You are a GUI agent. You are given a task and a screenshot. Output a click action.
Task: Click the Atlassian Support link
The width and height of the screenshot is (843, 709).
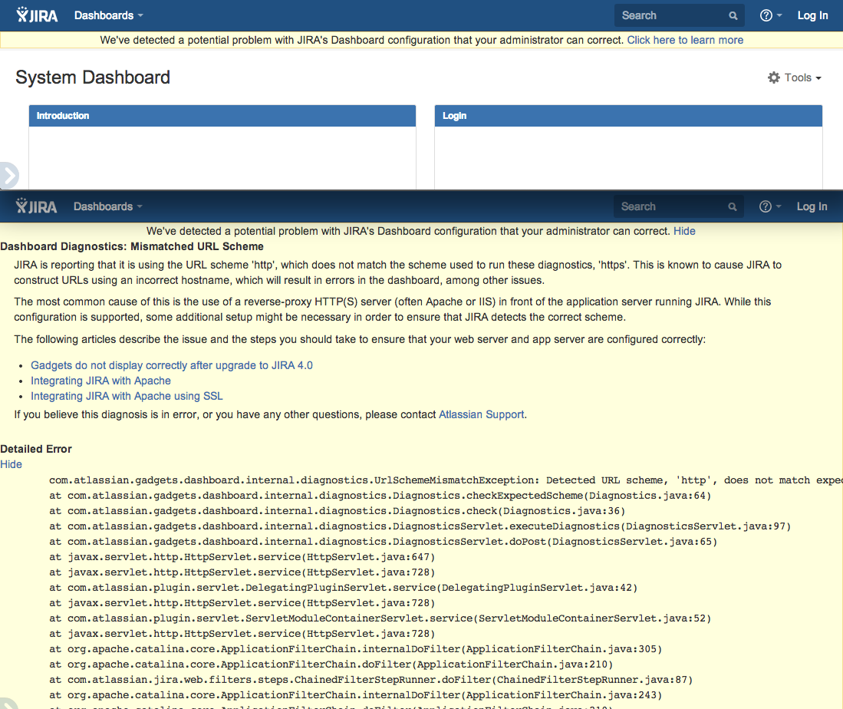[481, 414]
